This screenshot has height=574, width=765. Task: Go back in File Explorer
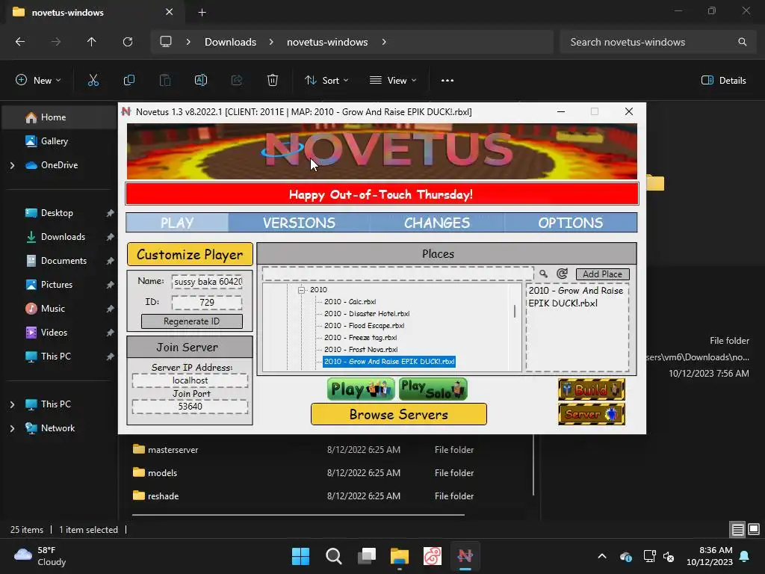click(20, 42)
